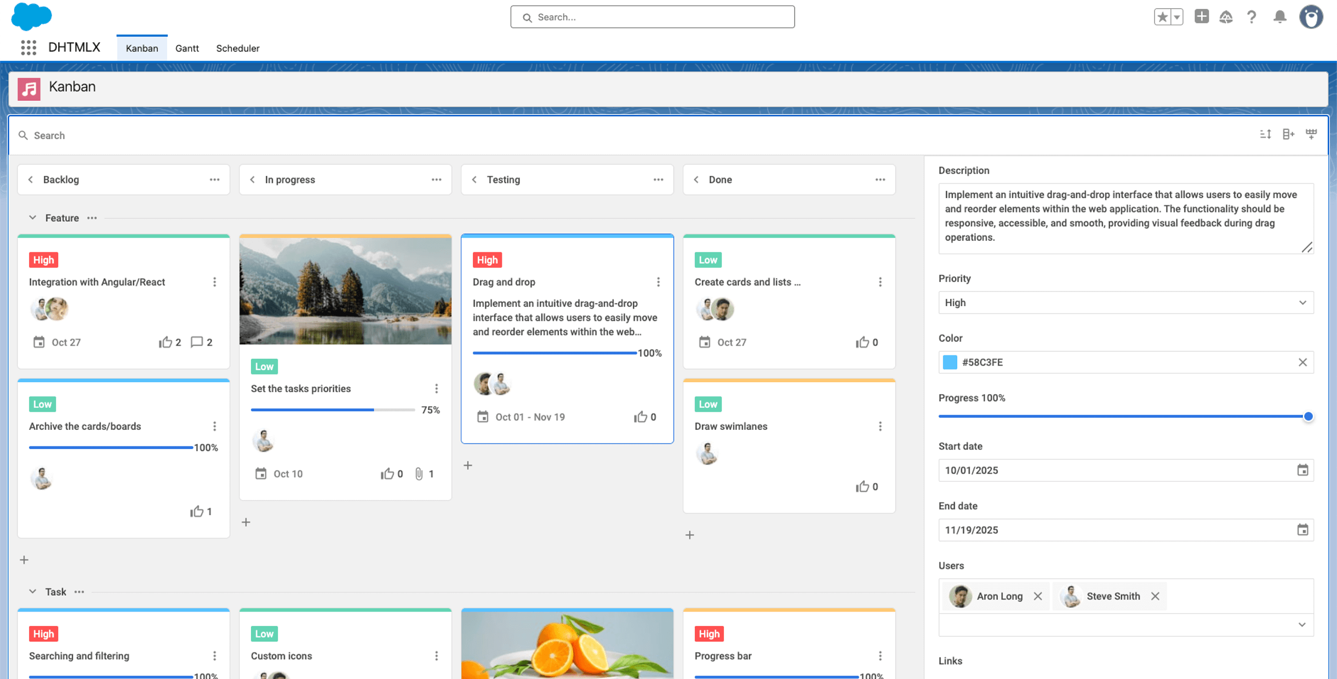Open the notifications bell
This screenshot has width=1337, height=679.
tap(1279, 17)
